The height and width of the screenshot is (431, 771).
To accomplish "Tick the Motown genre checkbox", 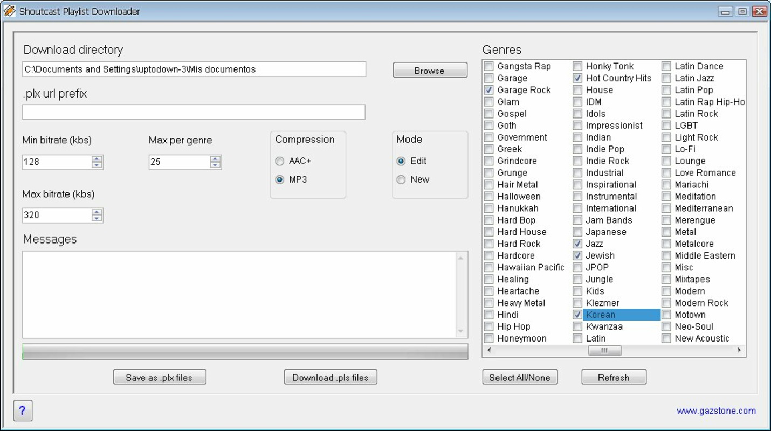I will (666, 315).
